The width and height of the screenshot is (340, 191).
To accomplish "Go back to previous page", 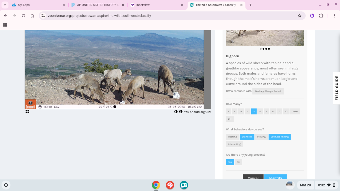I will tap(6, 16).
